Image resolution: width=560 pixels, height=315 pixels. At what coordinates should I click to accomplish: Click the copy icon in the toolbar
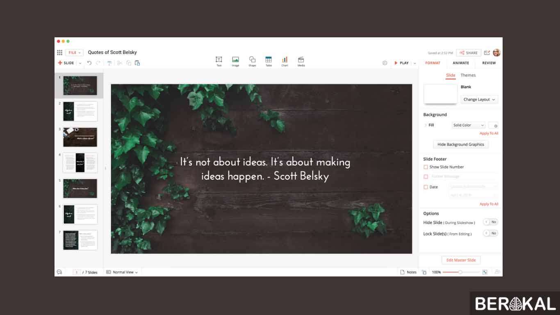coord(129,63)
